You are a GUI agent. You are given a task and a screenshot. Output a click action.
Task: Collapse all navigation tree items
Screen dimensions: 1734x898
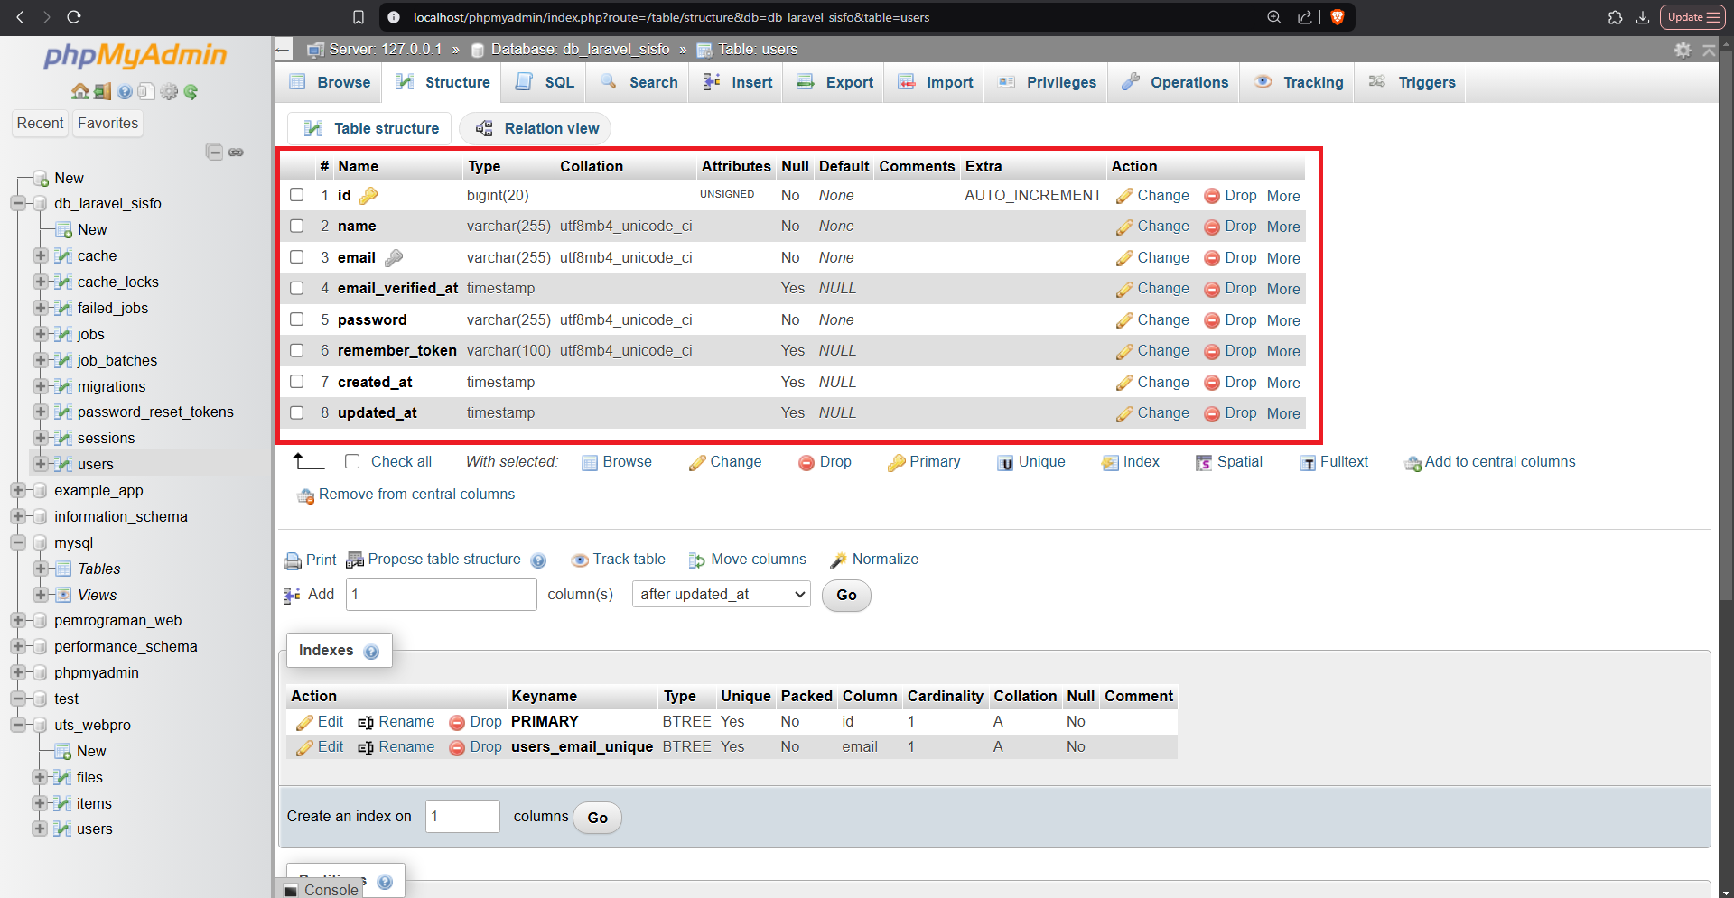(x=214, y=152)
